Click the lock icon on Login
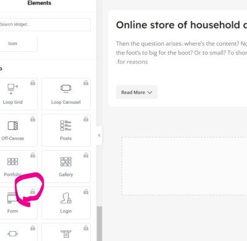The height and width of the screenshot is (241, 247). point(86,192)
